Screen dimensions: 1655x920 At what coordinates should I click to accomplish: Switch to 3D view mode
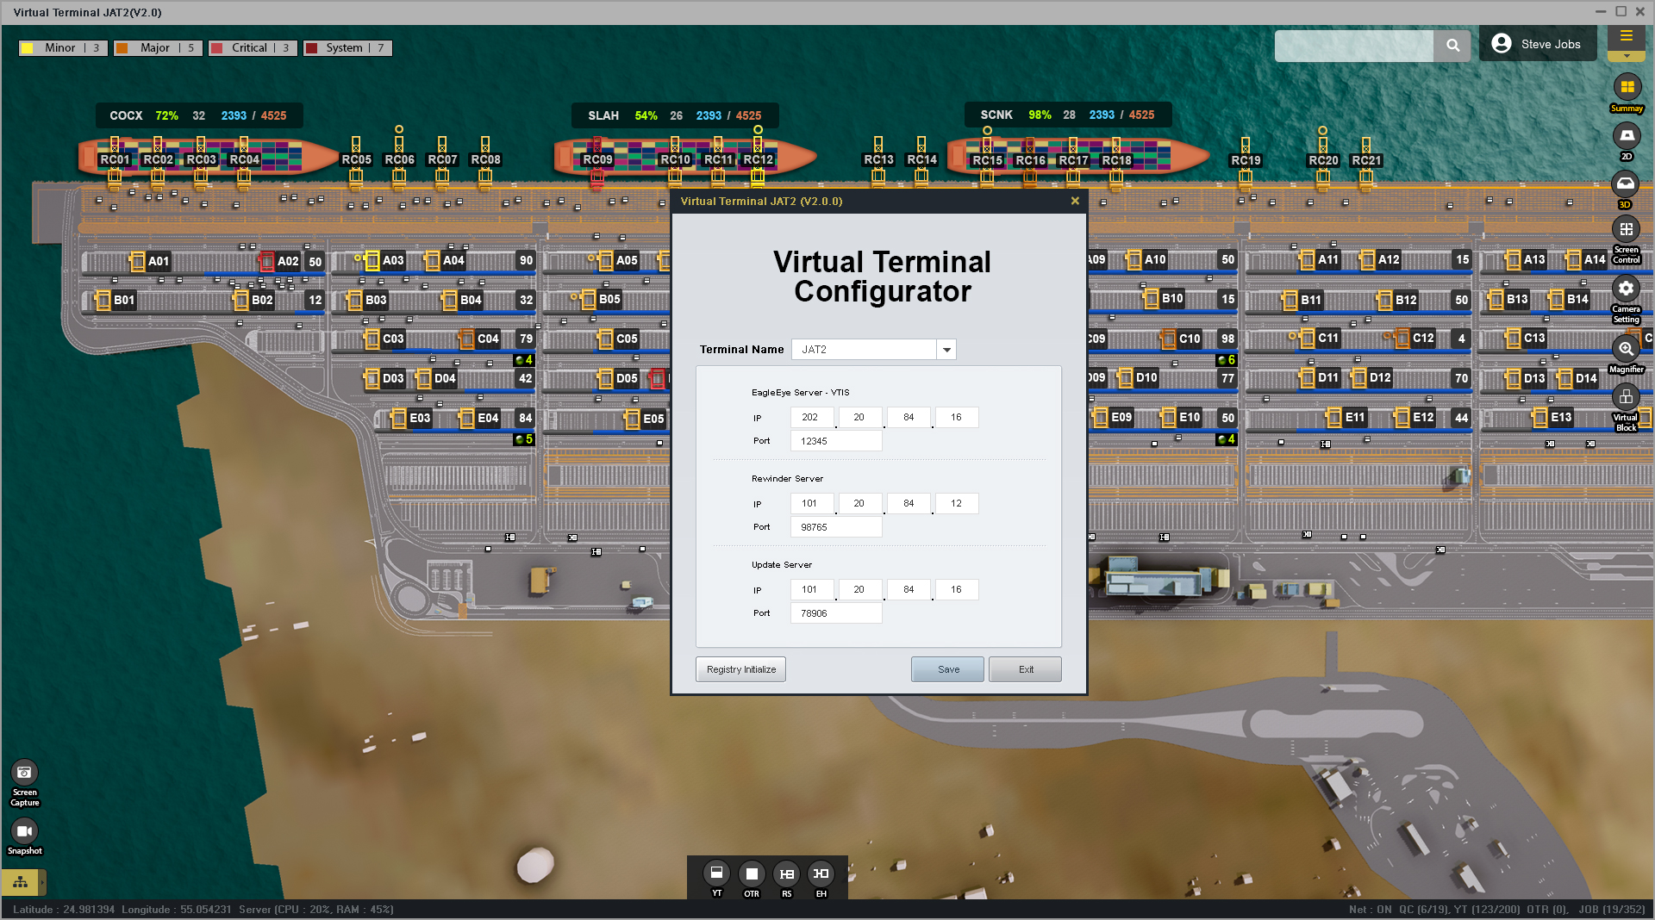pos(1625,183)
